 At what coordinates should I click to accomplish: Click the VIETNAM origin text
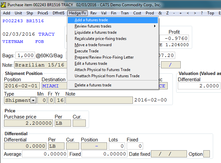(x=13, y=42)
